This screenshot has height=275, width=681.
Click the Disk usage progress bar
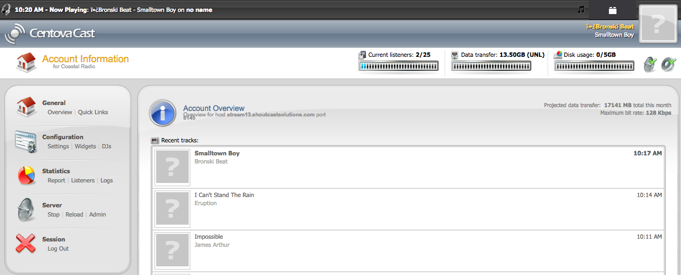[594, 66]
